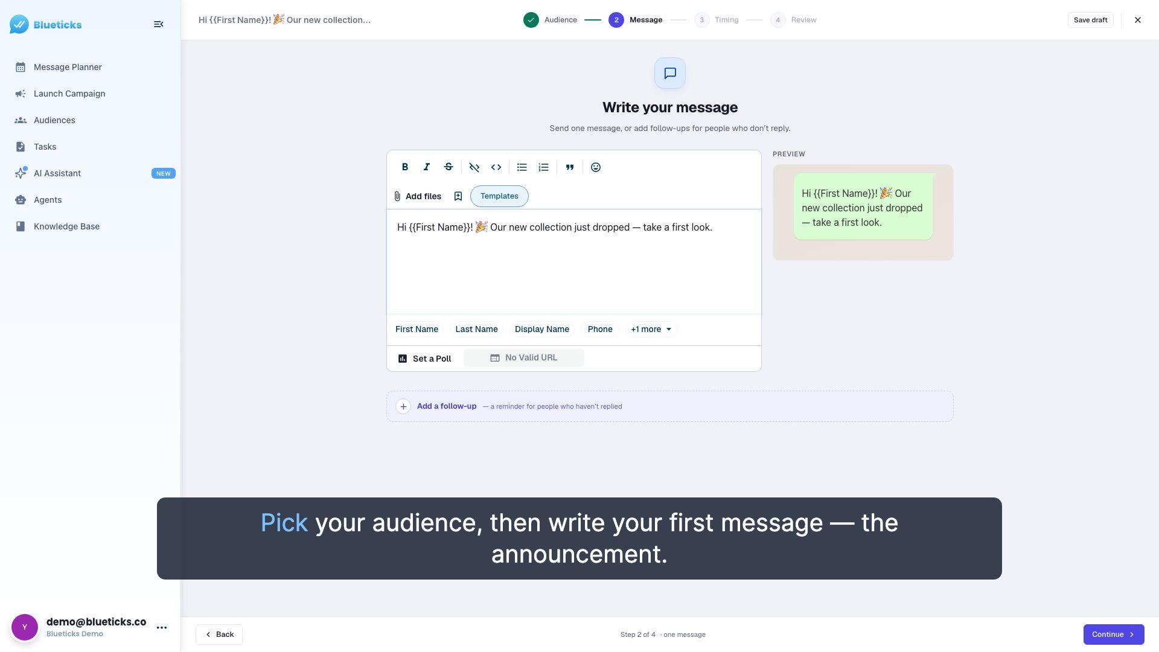Image resolution: width=1159 pixels, height=652 pixels.
Task: Click the Save draft button
Action: click(1090, 20)
